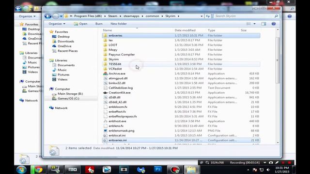Open the File Explorer taskbar icon

point(191,170)
